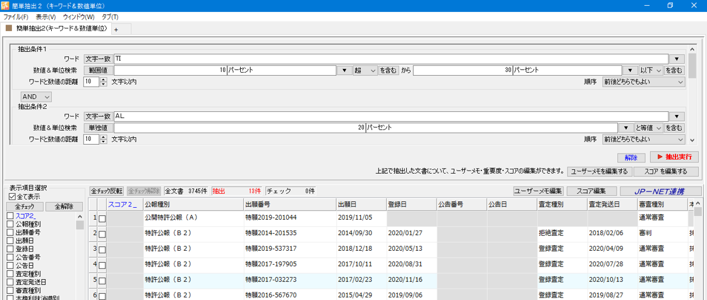The width and height of the screenshot is (707, 300).
Task: Toggle the 出願番号 item checkbox
Action: pyautogui.click(x=10, y=232)
